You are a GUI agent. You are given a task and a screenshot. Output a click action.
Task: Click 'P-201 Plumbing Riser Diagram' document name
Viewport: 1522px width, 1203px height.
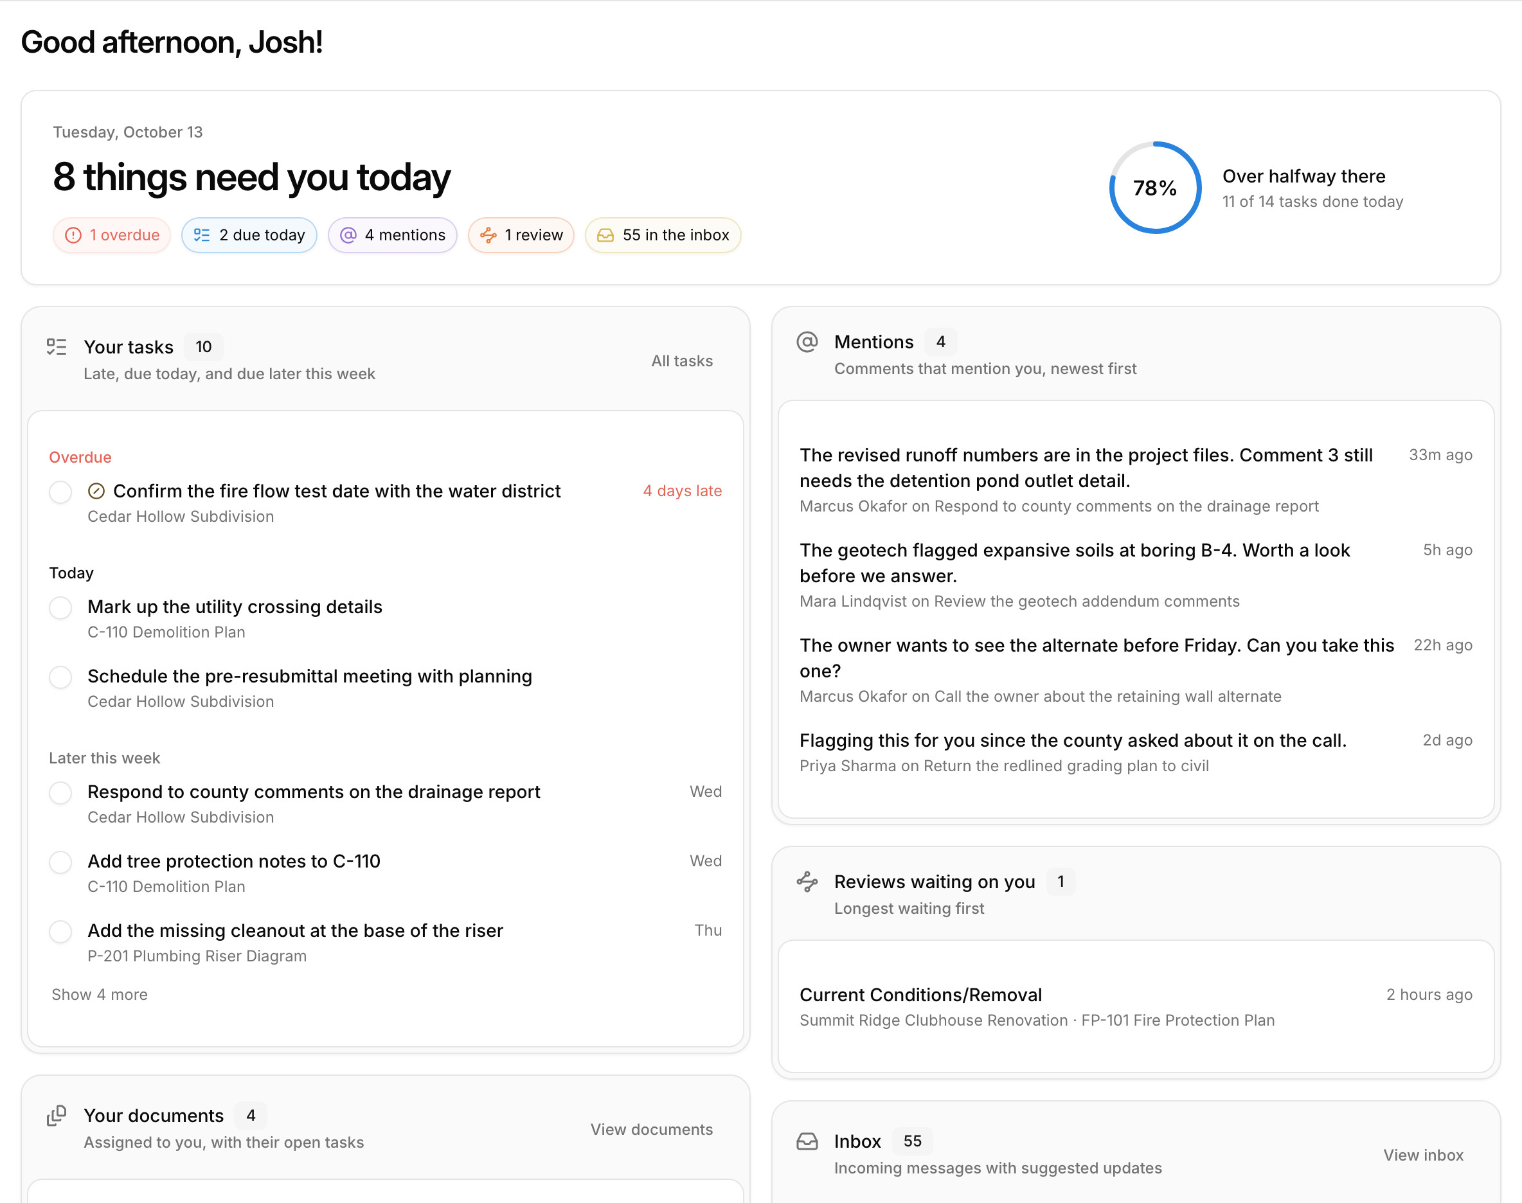[x=197, y=956]
